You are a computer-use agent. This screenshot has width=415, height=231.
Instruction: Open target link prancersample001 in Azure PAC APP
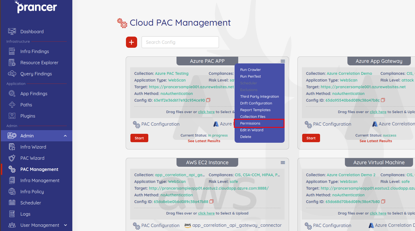tap(192, 87)
